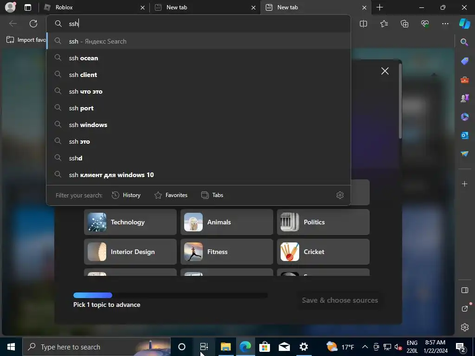Close the Roblox tab
The height and width of the screenshot is (356, 475).
142,7
